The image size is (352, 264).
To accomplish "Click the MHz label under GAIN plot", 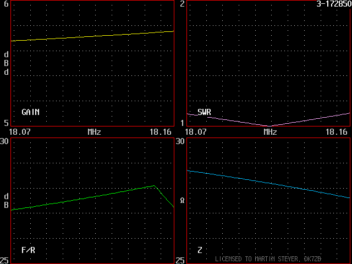I will 94,132.
